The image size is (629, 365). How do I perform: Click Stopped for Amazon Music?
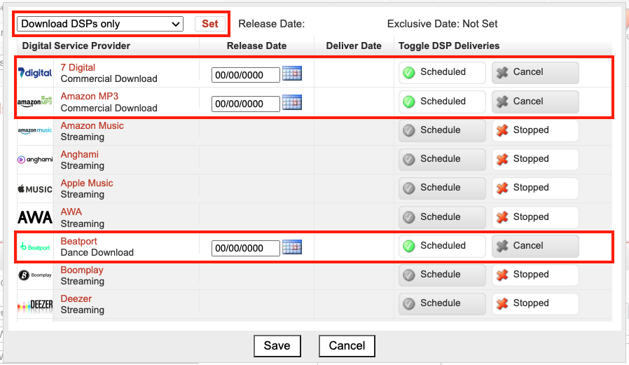[x=535, y=130]
